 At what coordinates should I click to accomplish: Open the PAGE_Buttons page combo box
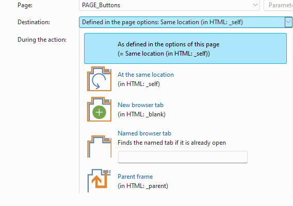[x=169, y=5]
